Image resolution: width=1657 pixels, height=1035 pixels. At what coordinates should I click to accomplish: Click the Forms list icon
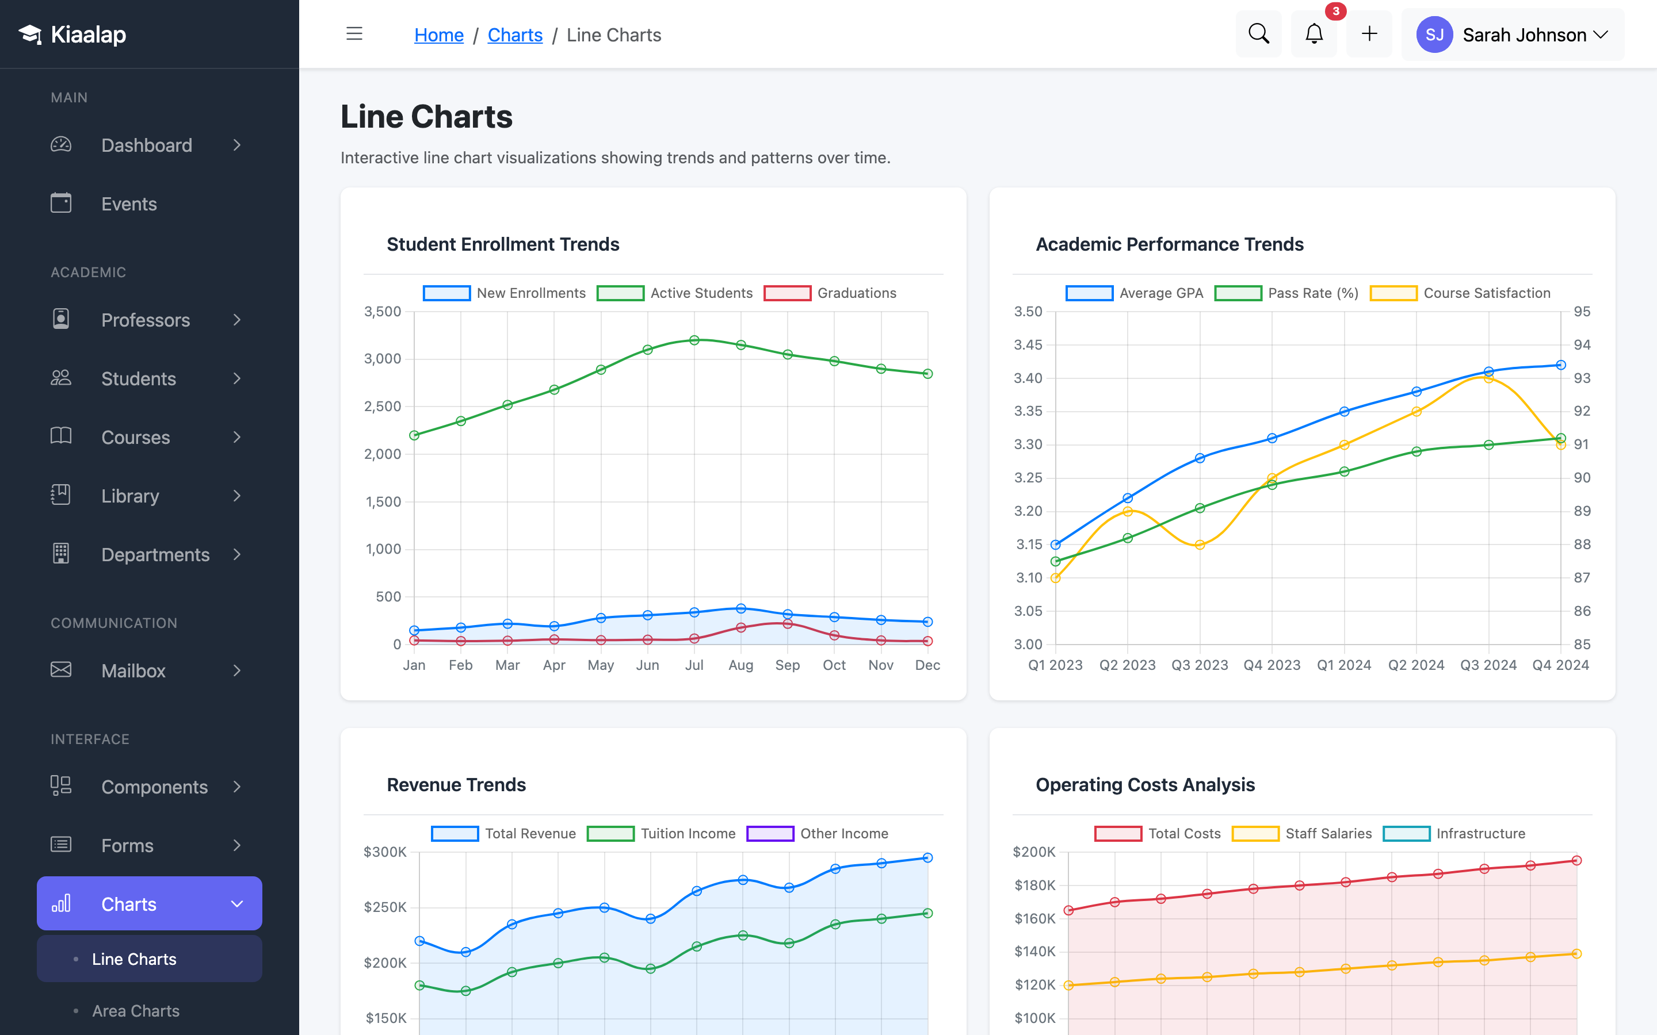pos(61,845)
